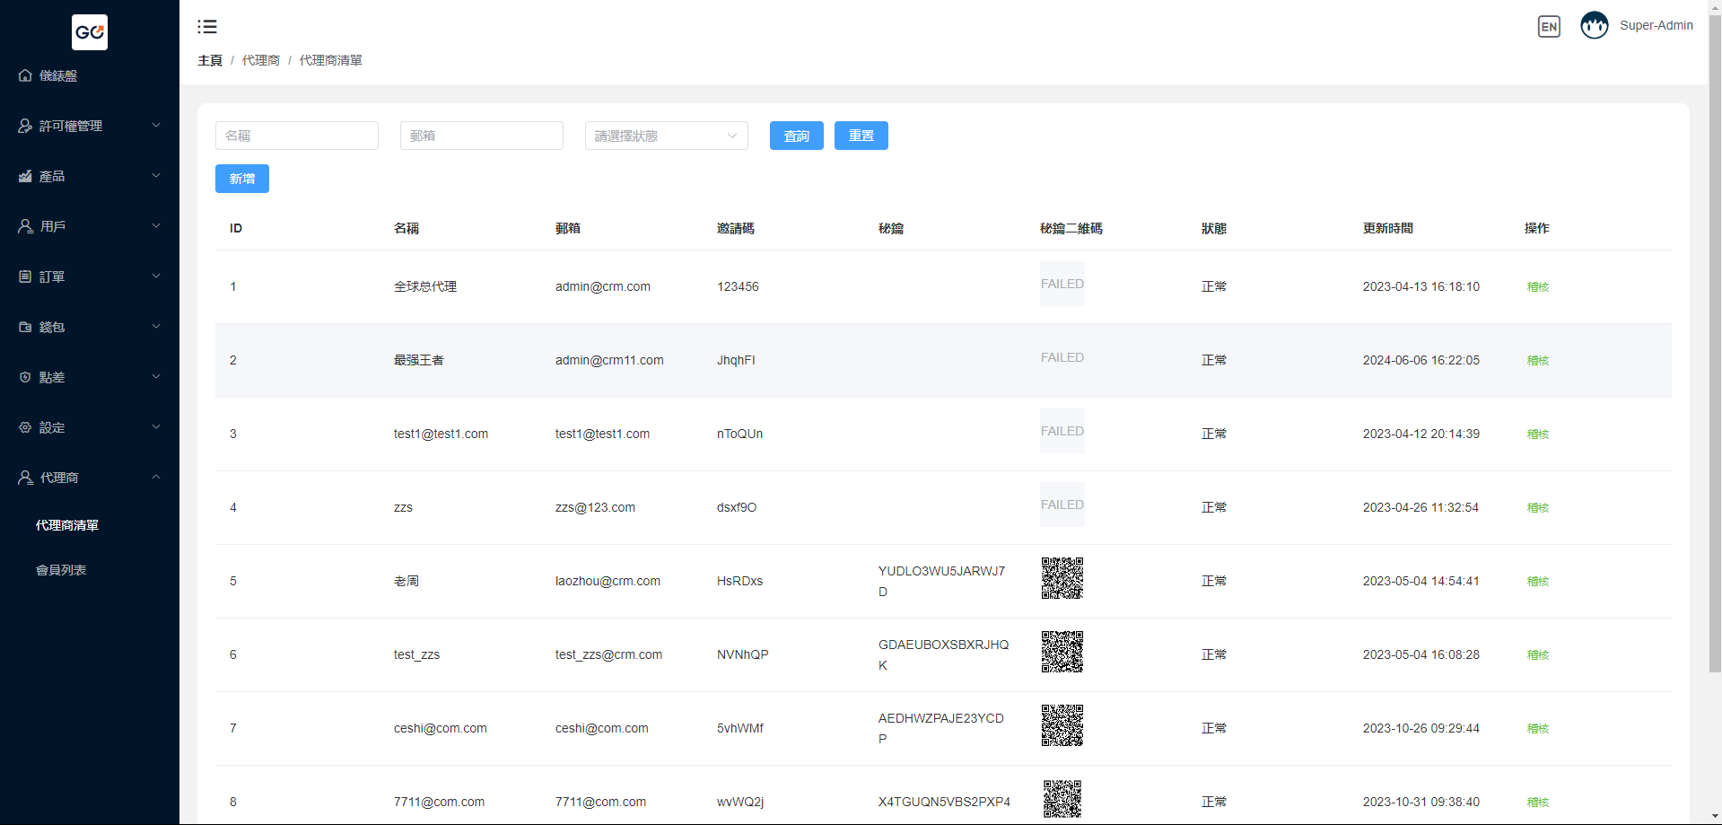Click the dashboard home icon in the sidebar

(25, 75)
